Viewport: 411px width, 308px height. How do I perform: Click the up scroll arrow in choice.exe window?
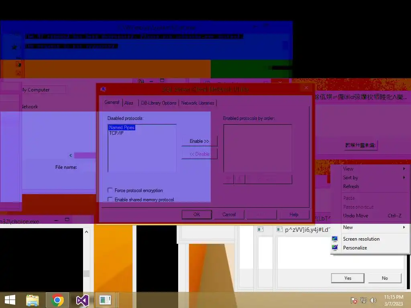pyautogui.click(x=87, y=232)
